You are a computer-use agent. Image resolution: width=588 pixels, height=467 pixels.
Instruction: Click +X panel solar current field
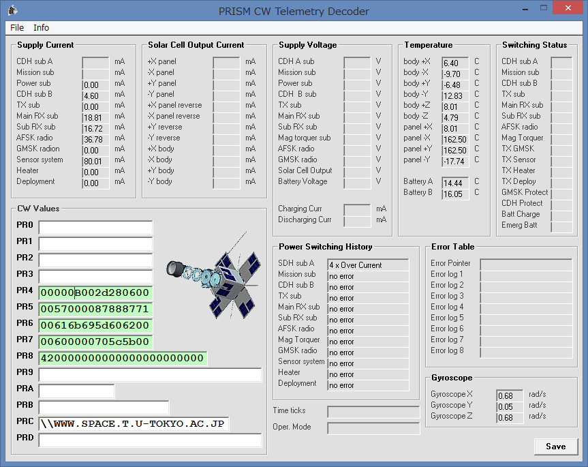point(226,63)
